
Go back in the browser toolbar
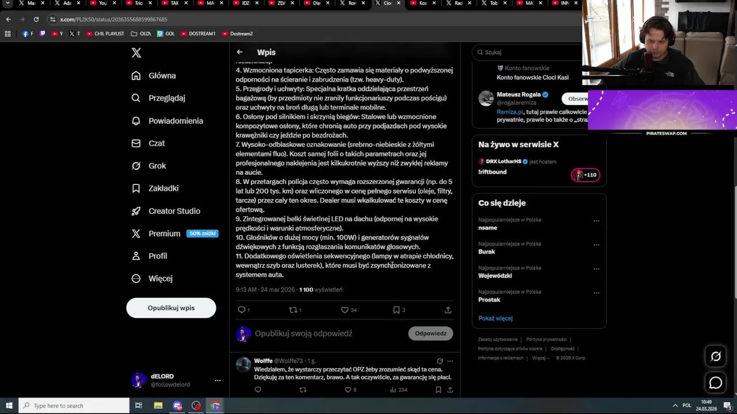point(8,19)
